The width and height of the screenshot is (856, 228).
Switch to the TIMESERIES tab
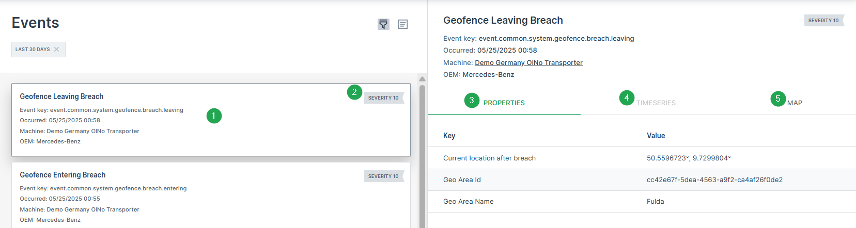pyautogui.click(x=656, y=103)
